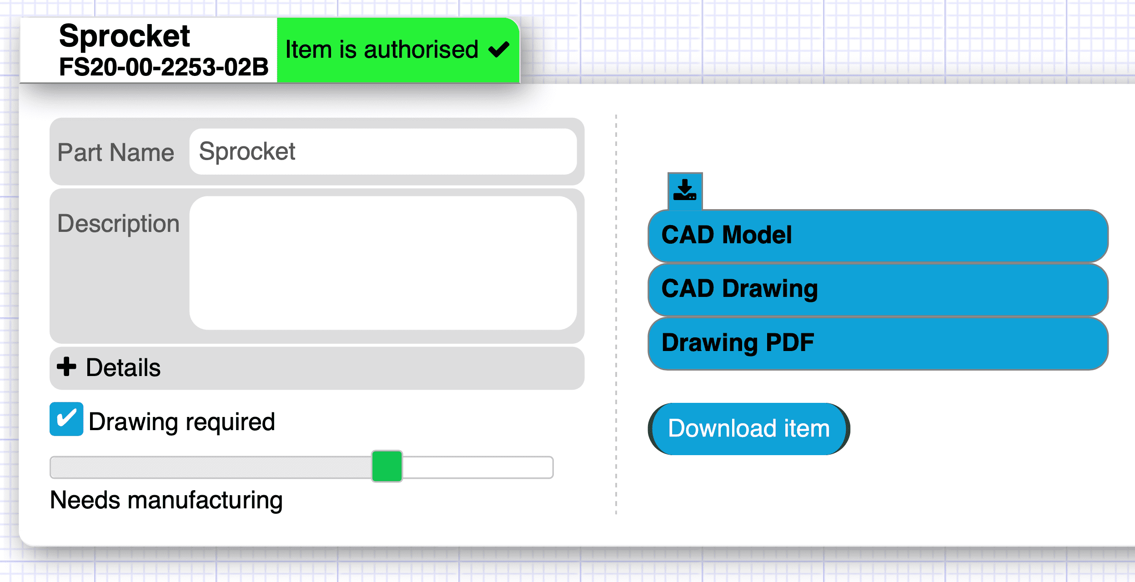Focus the Description text area
This screenshot has height=582, width=1135.
(x=383, y=263)
